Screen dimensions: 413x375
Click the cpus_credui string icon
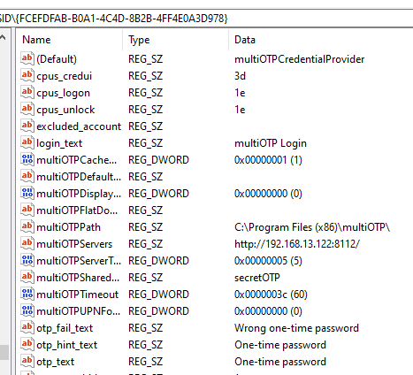pos(27,75)
